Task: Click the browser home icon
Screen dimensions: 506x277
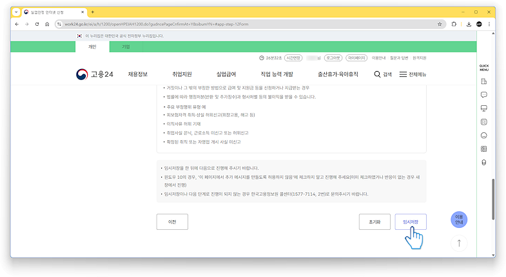Action: point(47,25)
